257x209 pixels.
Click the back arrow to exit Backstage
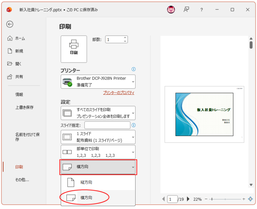pos(10,24)
